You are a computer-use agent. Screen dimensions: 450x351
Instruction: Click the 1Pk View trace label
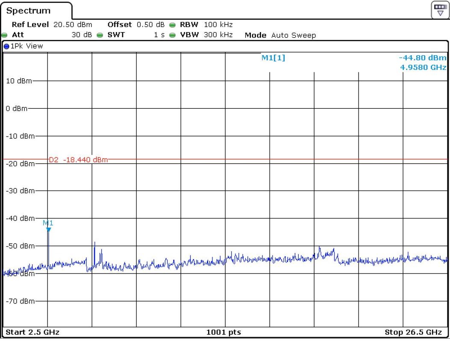26,46
